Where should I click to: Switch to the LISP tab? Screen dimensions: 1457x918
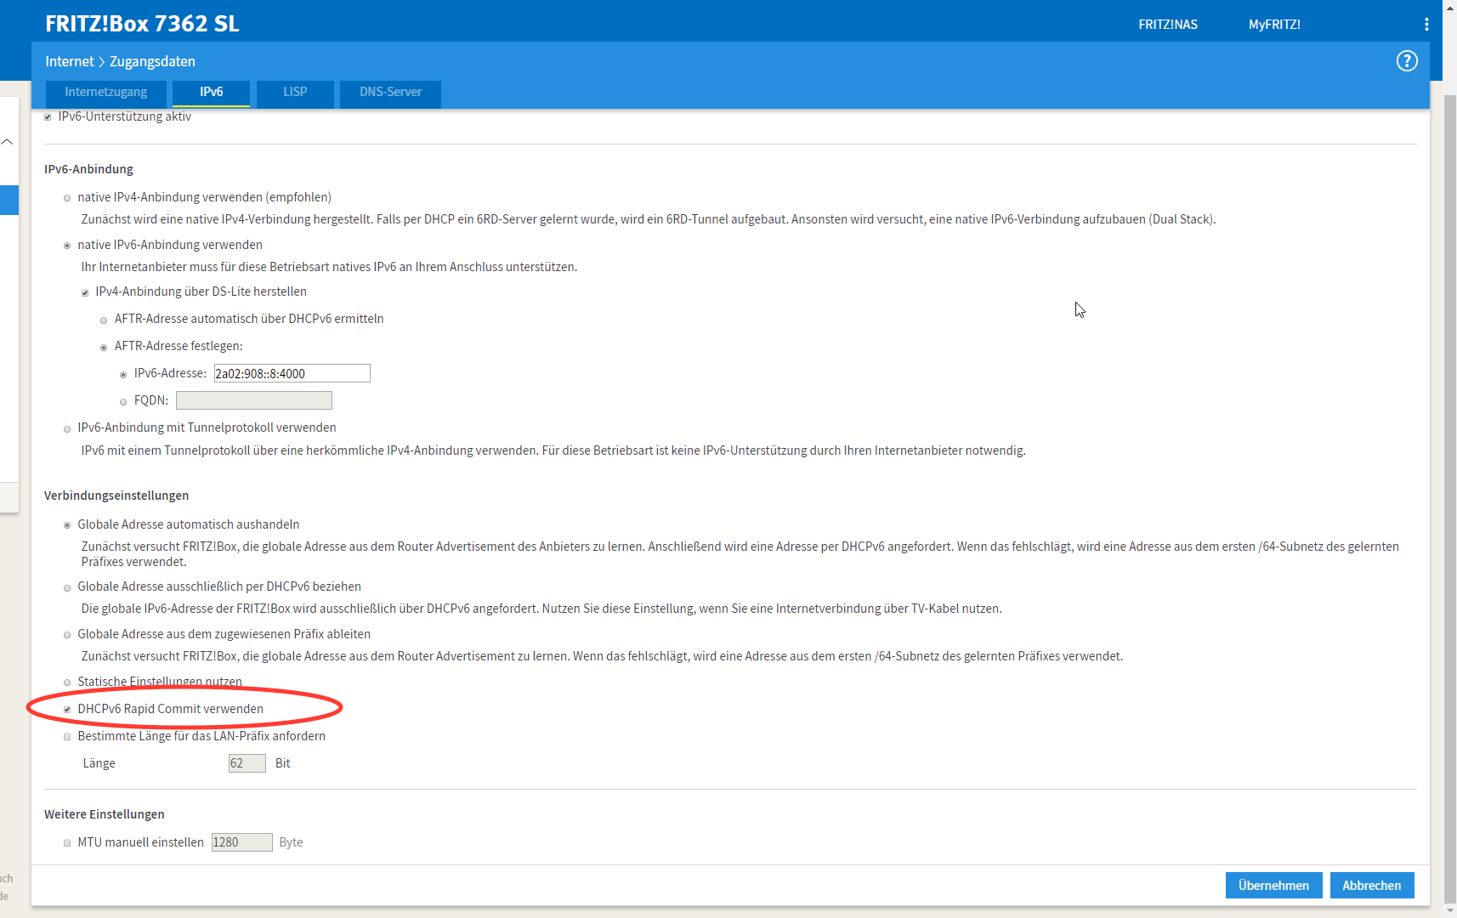(295, 92)
